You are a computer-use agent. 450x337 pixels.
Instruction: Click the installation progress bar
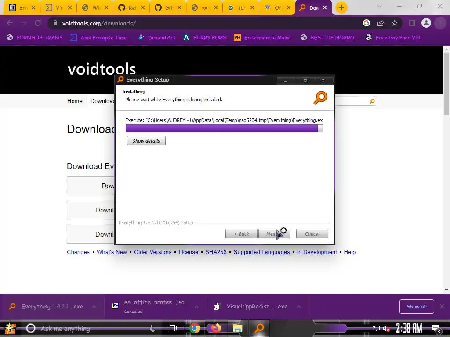tap(225, 128)
